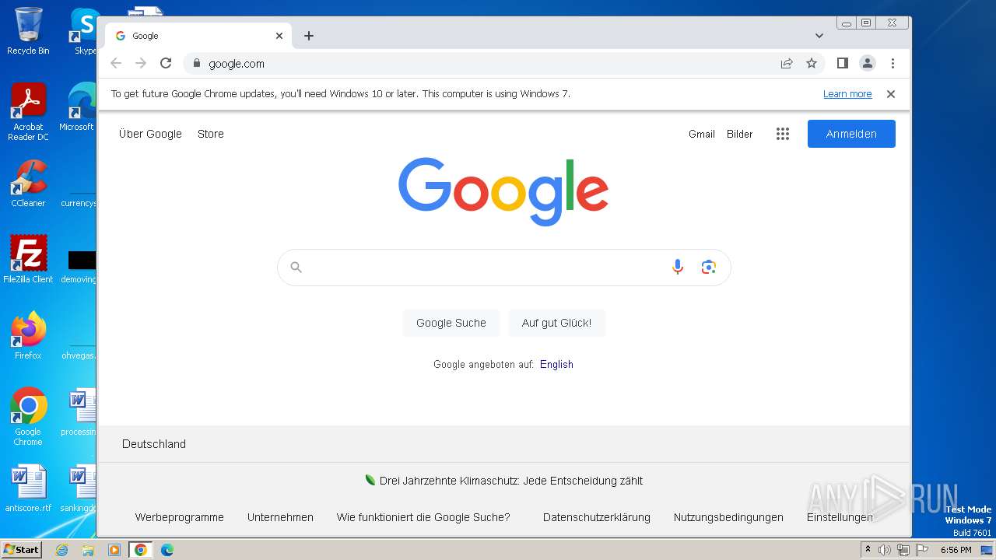
Task: Select the antiscore.rtf desktop file
Action: (28, 488)
